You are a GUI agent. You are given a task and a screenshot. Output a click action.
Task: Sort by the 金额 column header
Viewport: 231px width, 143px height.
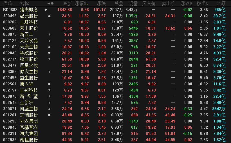click(221, 4)
